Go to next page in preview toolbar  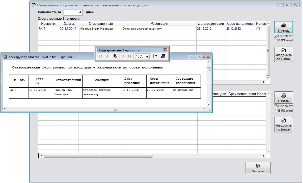pos(123,56)
